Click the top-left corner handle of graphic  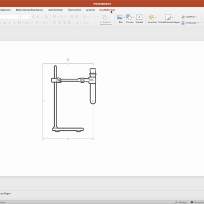[x=43, y=64]
